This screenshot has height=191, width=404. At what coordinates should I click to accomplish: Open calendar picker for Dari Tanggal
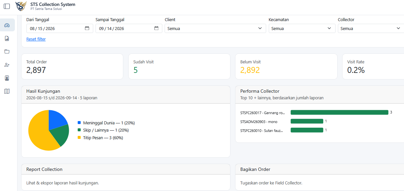pos(87,28)
